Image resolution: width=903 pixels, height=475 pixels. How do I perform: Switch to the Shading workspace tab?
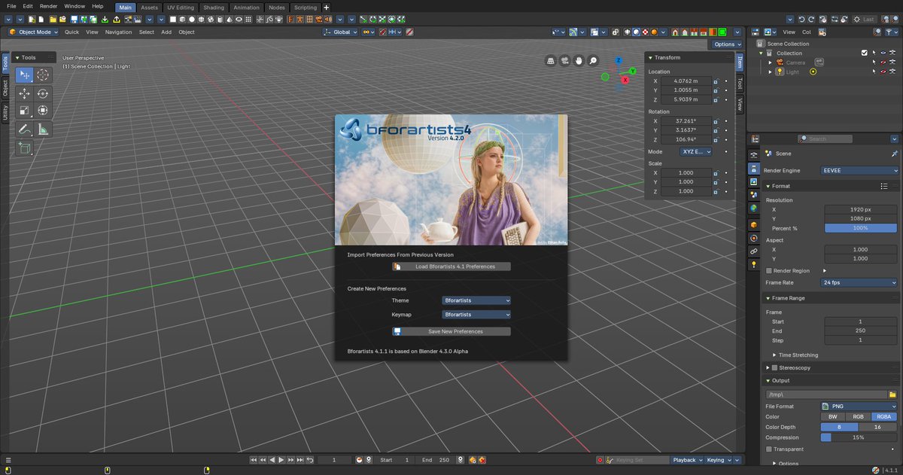tap(213, 8)
